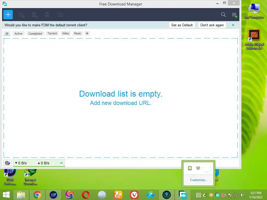The width and height of the screenshot is (267, 200).
Task: Click the trash delete icon in the toolbar
Action: [x=47, y=15]
